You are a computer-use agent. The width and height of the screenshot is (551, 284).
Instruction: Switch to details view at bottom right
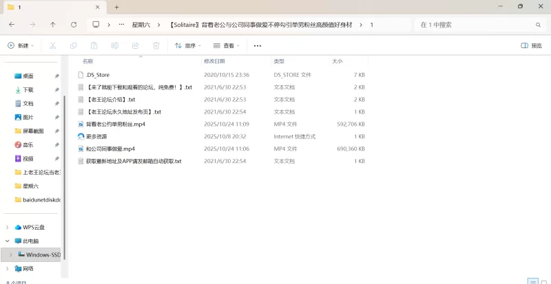pos(533,281)
